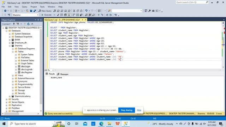The width and height of the screenshot is (226, 127).
Task: Click disconnect plug icon in Object Explorer
Action: pos(18,24)
